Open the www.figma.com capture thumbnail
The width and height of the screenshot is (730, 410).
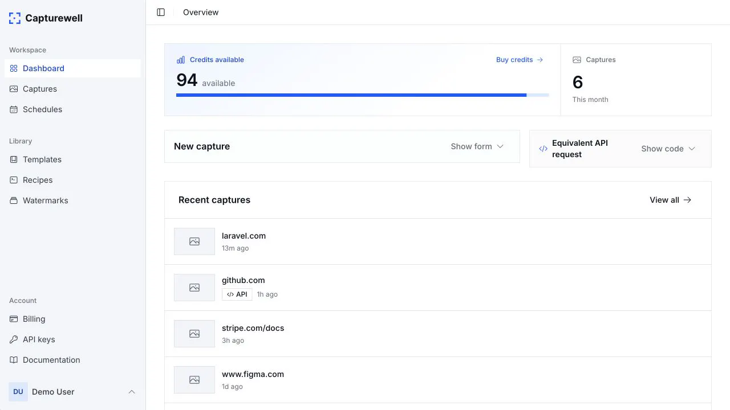(x=194, y=380)
